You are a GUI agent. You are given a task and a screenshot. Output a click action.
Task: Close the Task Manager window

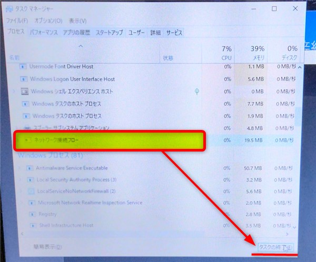coord(295,8)
